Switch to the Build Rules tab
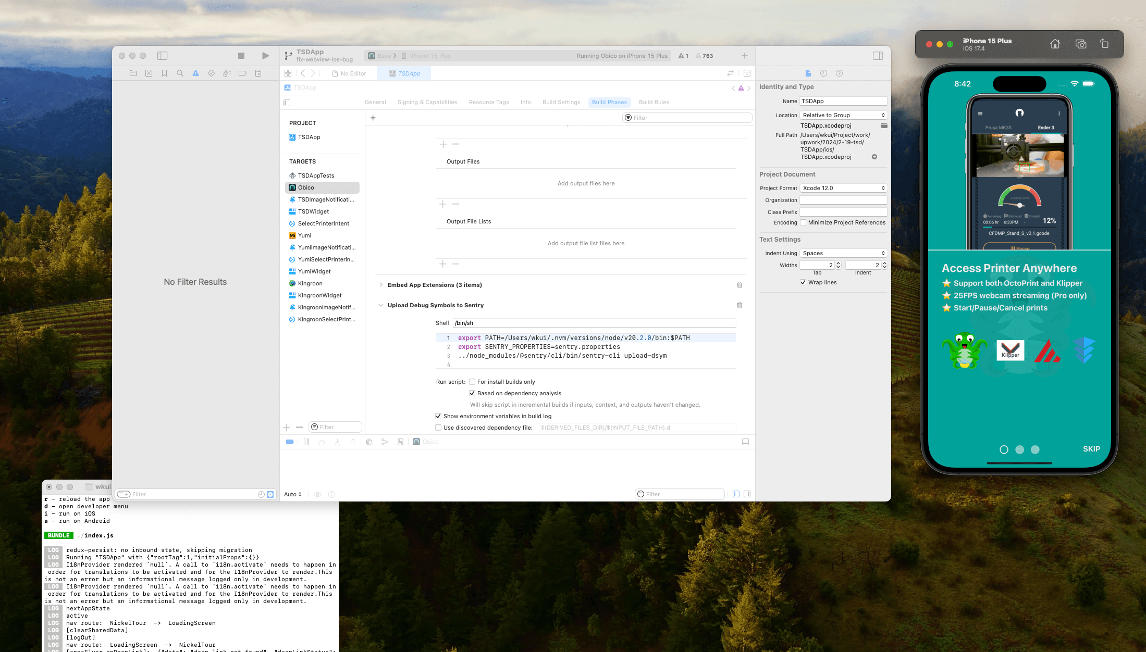This screenshot has width=1146, height=652. (x=654, y=102)
